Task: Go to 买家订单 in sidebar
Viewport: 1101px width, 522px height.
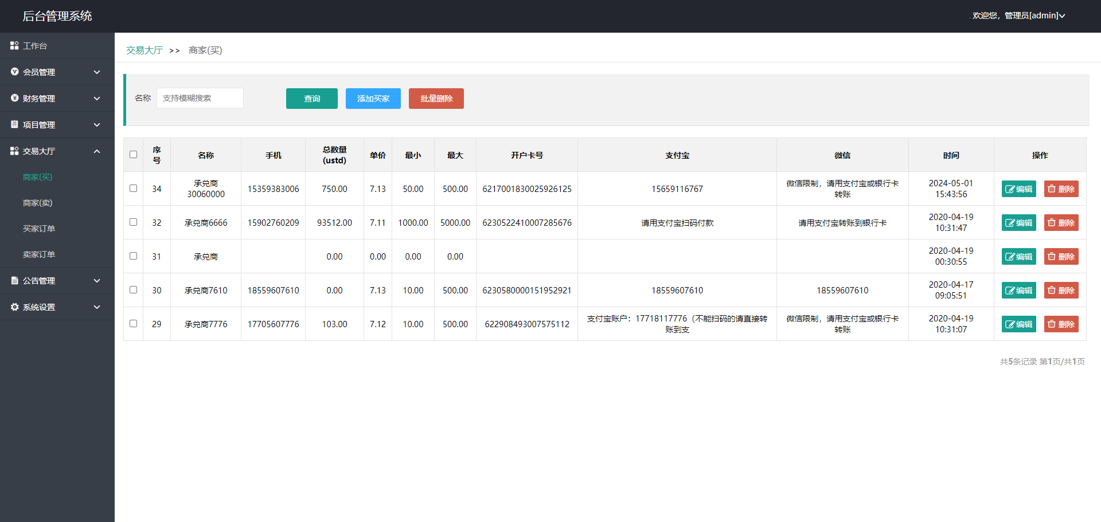Action: pos(39,229)
